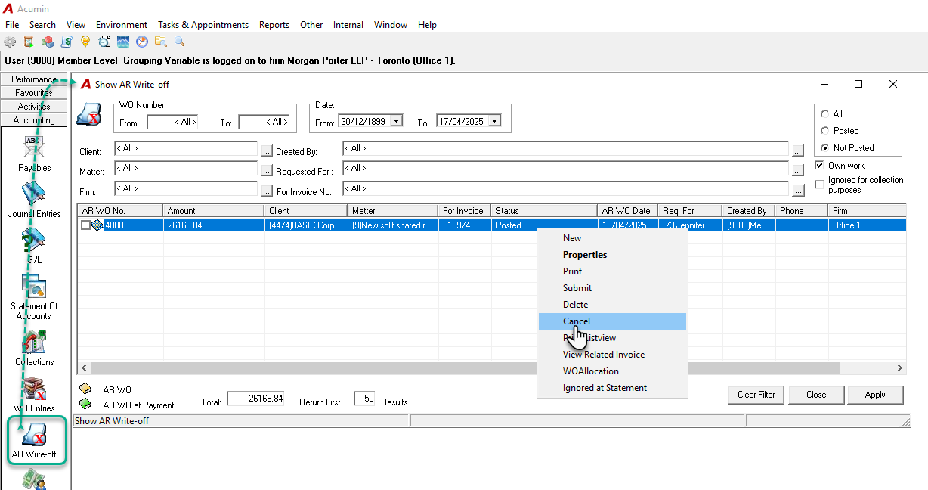Viewport: 928px width, 490px height.
Task: Click the yellow map-pin toolbar icon
Action: pos(85,42)
